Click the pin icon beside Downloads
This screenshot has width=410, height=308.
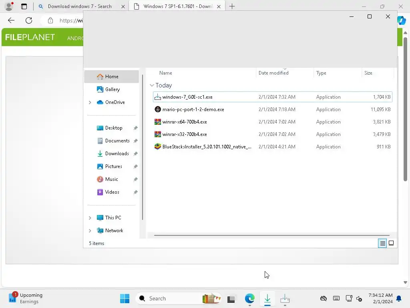(135, 154)
